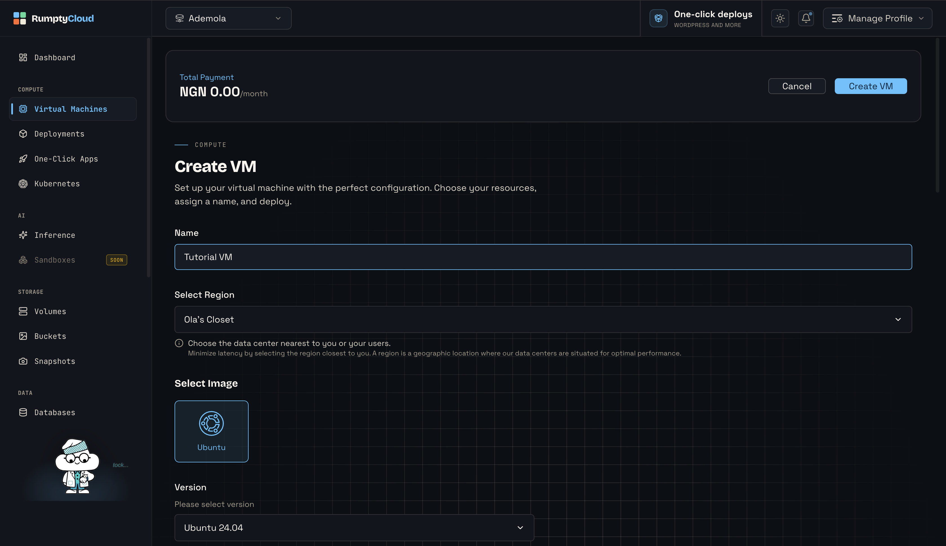Click the Buckets image icon
Screen dimensions: 946x546
tap(23, 336)
